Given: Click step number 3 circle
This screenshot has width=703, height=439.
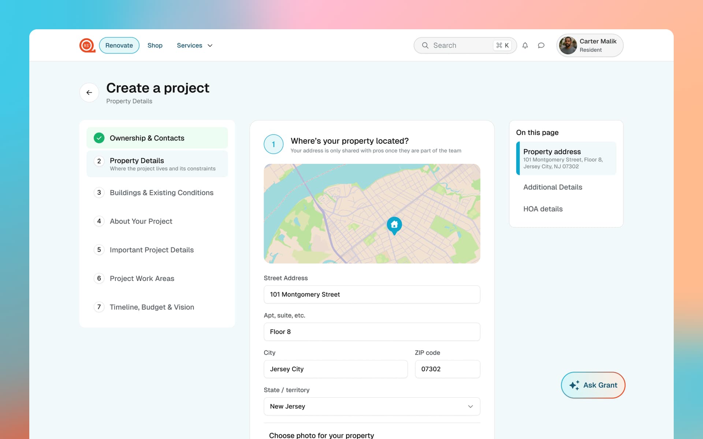Looking at the screenshot, I should point(99,192).
